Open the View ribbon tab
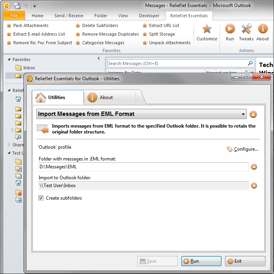The height and width of the screenshot is (274, 274). click(123, 16)
